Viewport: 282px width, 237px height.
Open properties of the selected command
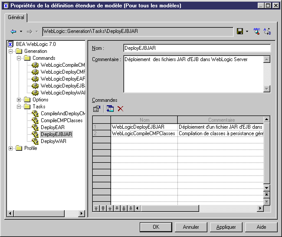point(97,109)
